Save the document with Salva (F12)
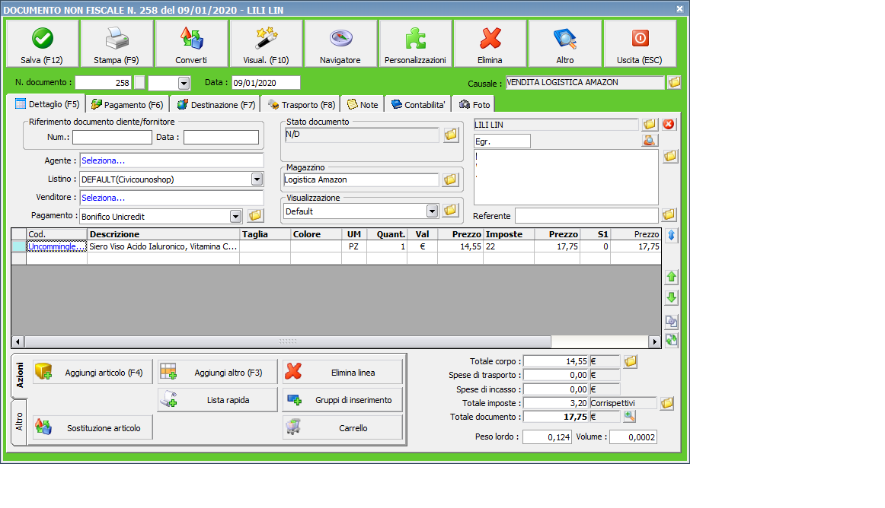 tap(43, 44)
